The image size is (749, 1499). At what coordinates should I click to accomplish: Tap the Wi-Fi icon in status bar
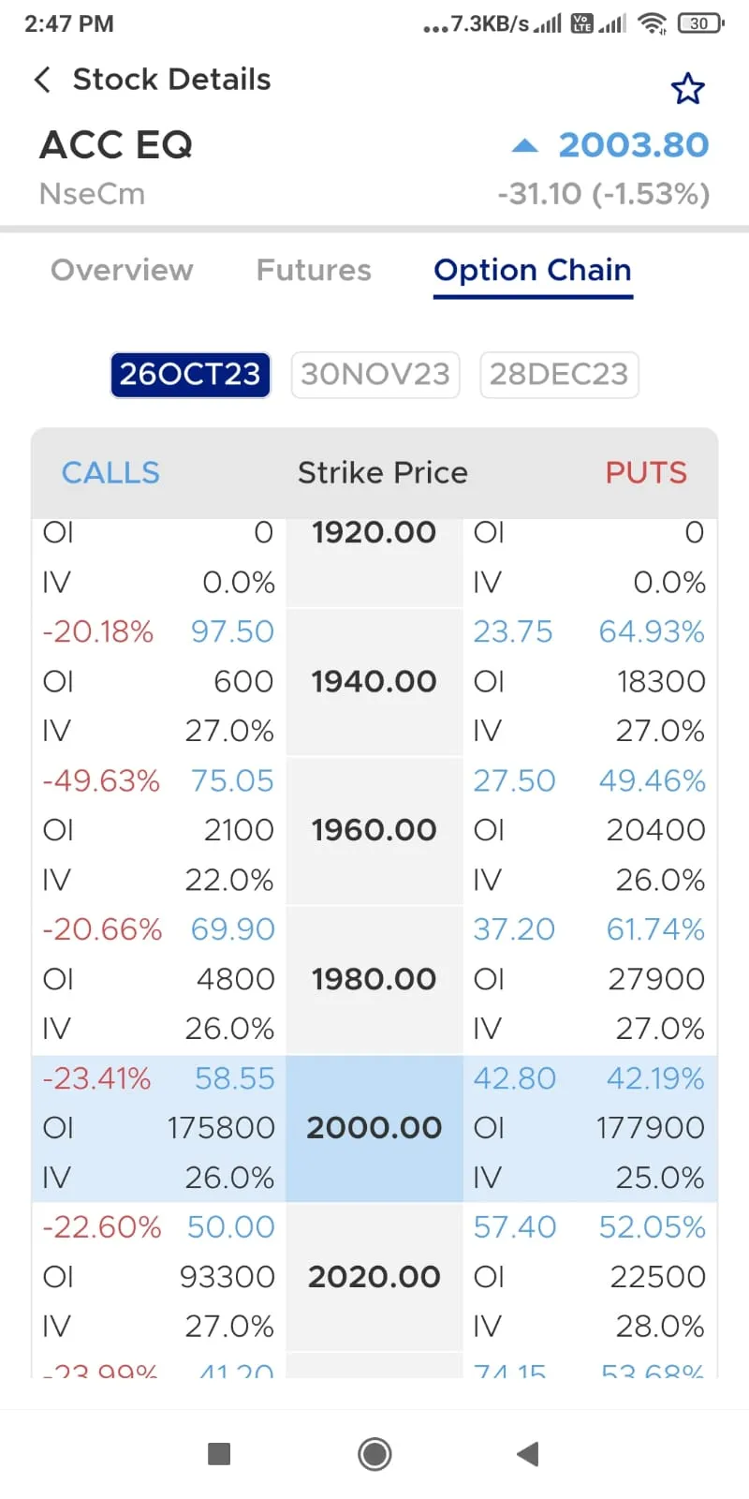(x=652, y=23)
